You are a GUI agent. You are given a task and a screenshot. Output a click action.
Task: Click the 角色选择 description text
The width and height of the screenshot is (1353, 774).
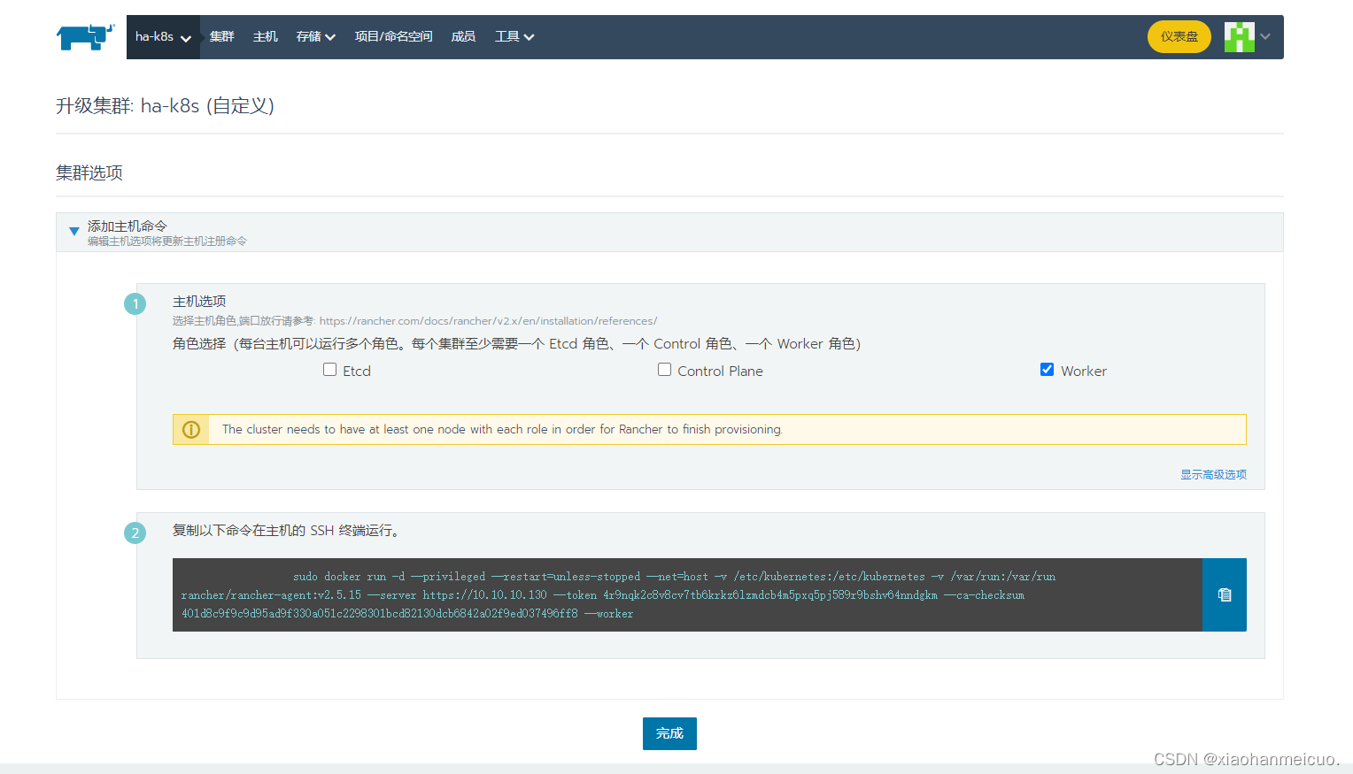[x=517, y=344]
